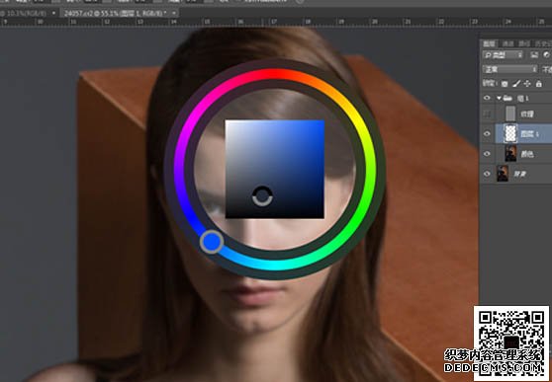
Task: Close the 10.1% RGB/8 document tab
Action: click(x=53, y=14)
